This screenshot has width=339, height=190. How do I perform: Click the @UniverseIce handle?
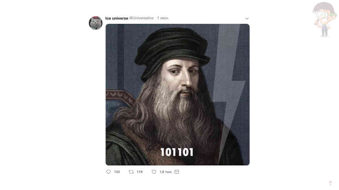(141, 18)
